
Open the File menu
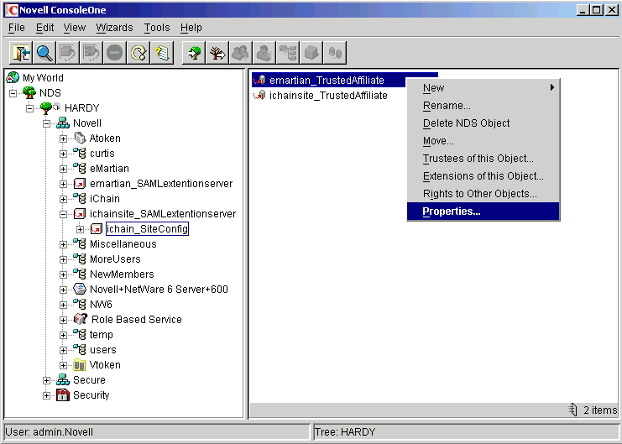tap(17, 28)
